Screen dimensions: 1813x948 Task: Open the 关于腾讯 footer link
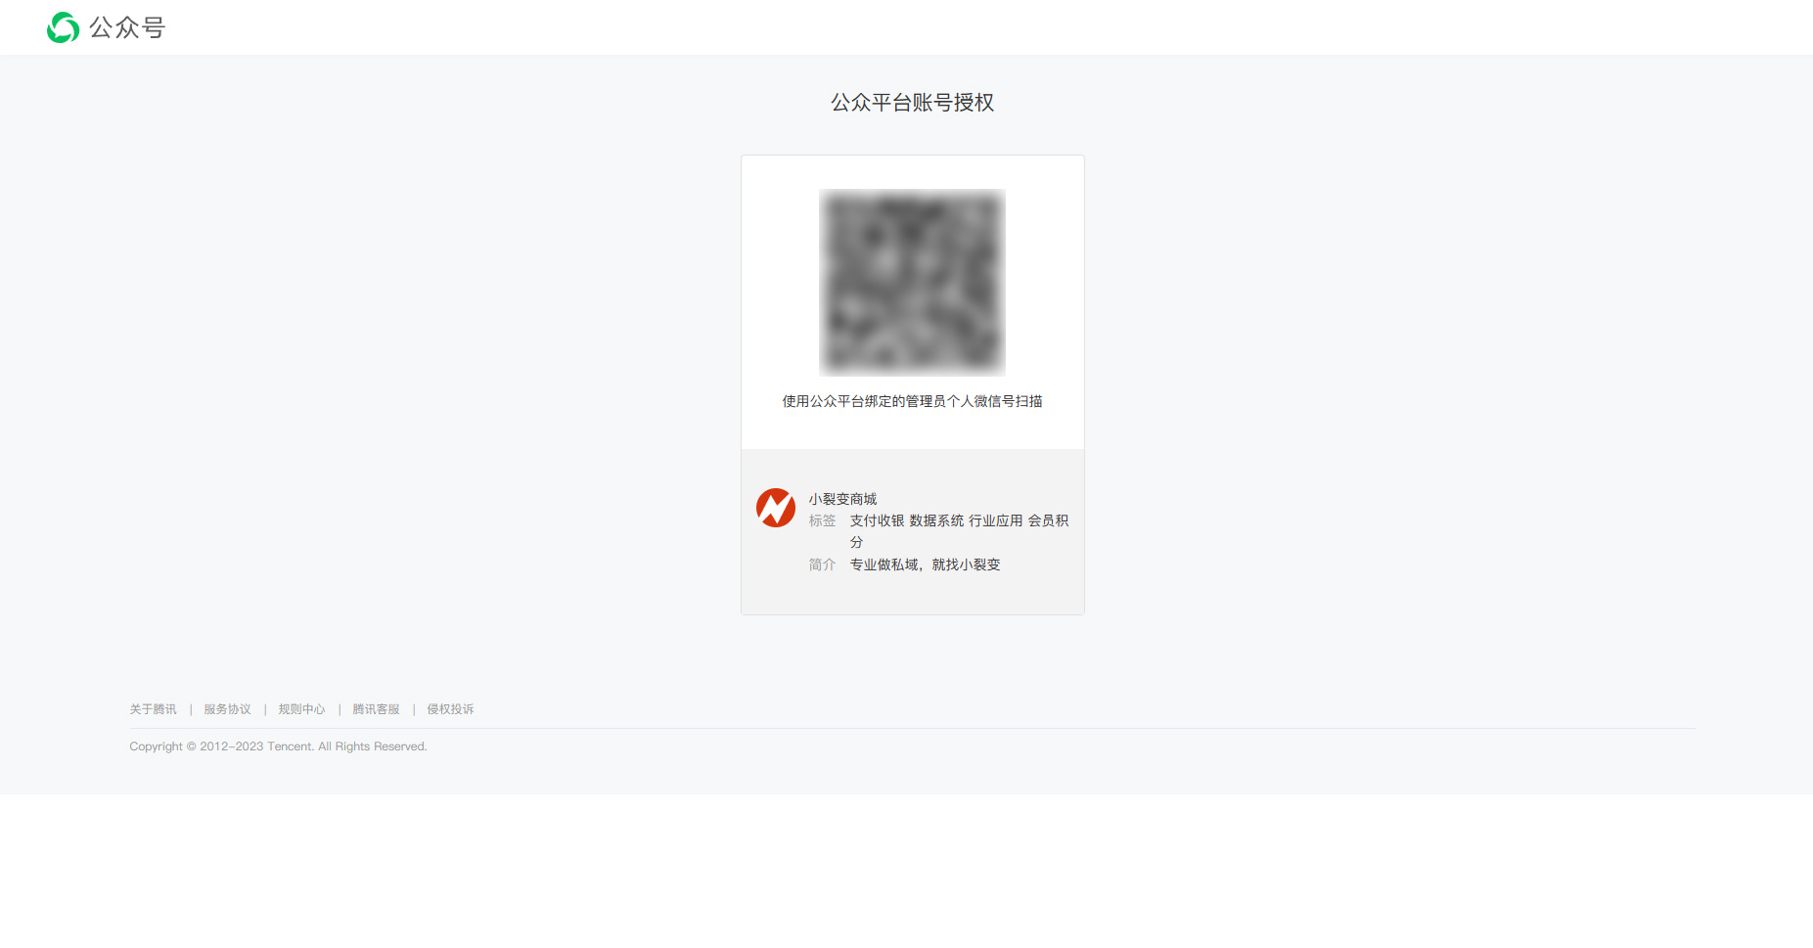coord(153,709)
